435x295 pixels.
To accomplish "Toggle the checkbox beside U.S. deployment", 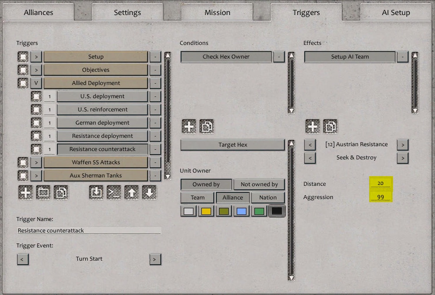I will (x=36, y=96).
